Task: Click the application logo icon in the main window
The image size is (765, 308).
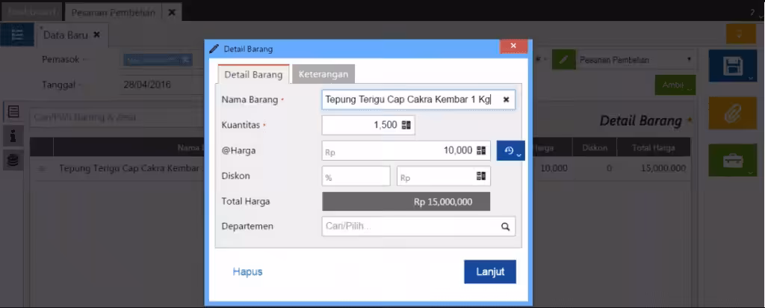Action: 17,34
